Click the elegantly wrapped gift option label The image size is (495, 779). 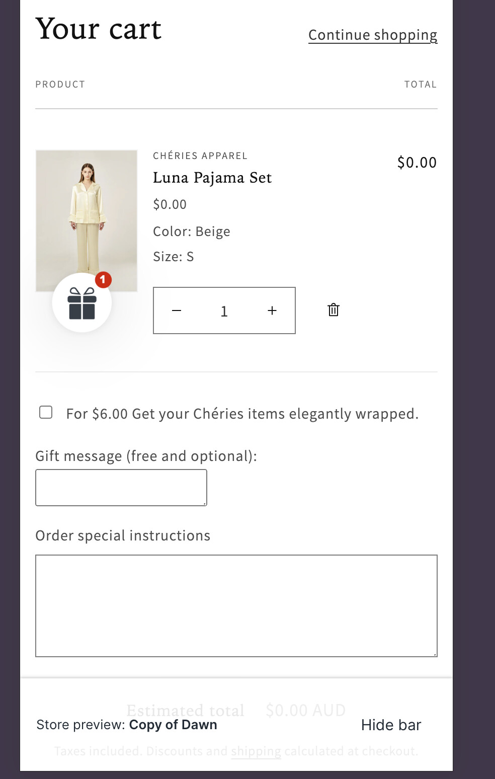point(242,414)
